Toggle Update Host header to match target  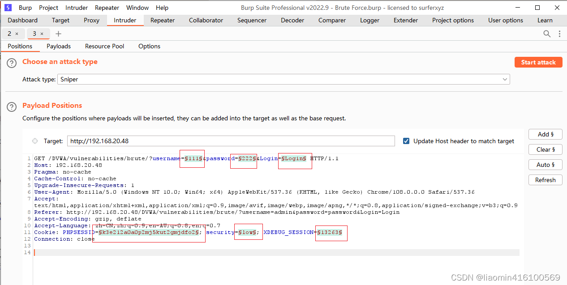[406, 141]
